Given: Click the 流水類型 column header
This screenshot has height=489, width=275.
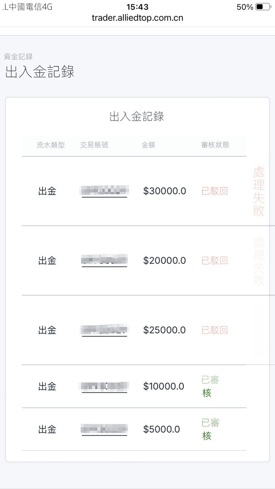Looking at the screenshot, I should (x=51, y=145).
